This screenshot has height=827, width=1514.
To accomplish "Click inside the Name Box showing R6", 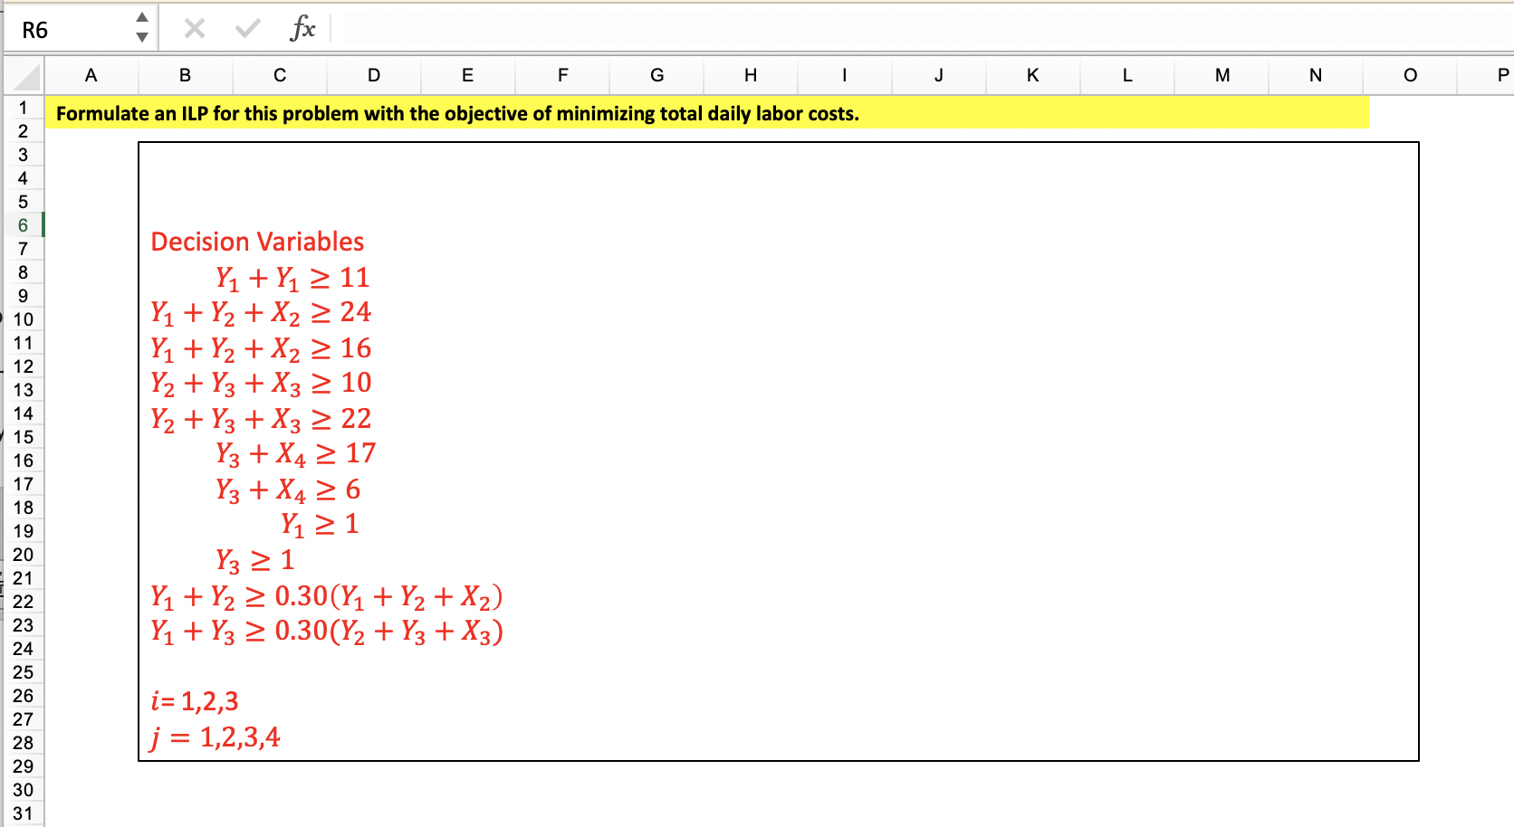I will 63,28.
